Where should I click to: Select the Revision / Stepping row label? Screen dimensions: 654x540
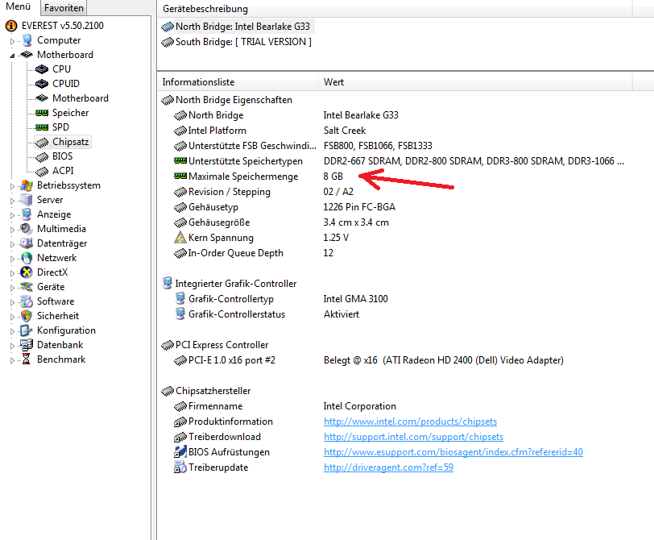230,192
